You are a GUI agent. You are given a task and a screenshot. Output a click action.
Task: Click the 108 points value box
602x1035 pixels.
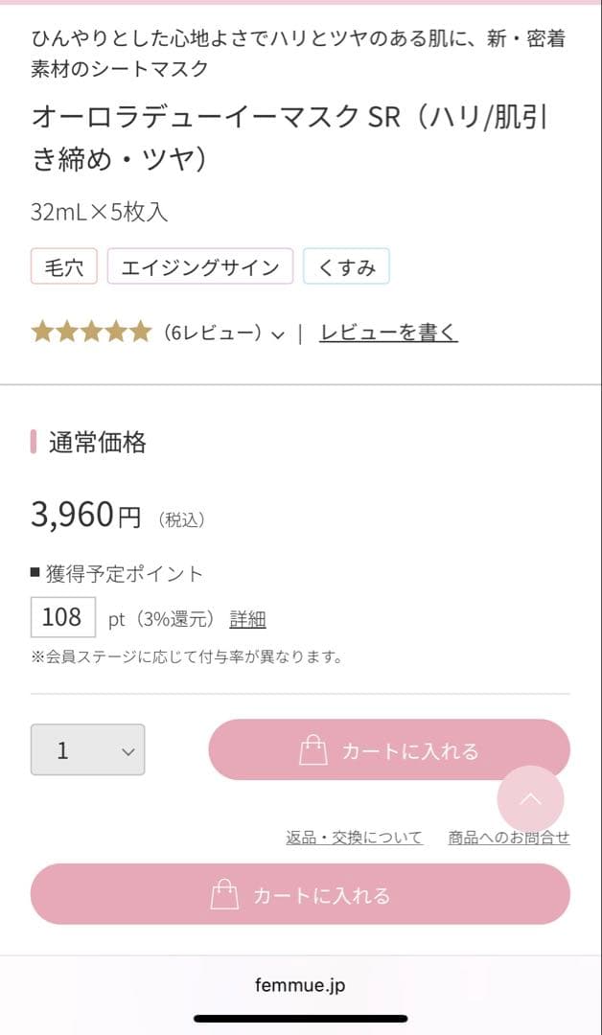[x=62, y=617]
